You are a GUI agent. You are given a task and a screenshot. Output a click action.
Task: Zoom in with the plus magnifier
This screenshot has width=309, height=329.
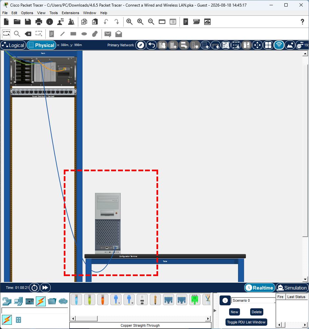pyautogui.click(x=129, y=22)
